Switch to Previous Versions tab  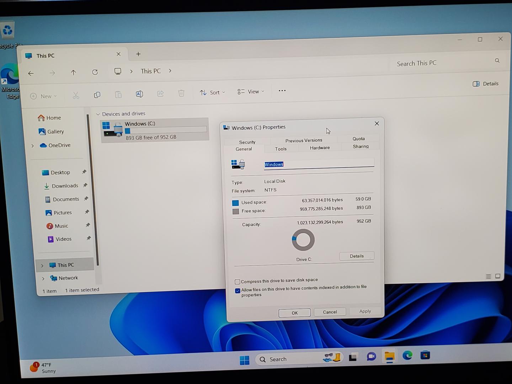click(304, 140)
